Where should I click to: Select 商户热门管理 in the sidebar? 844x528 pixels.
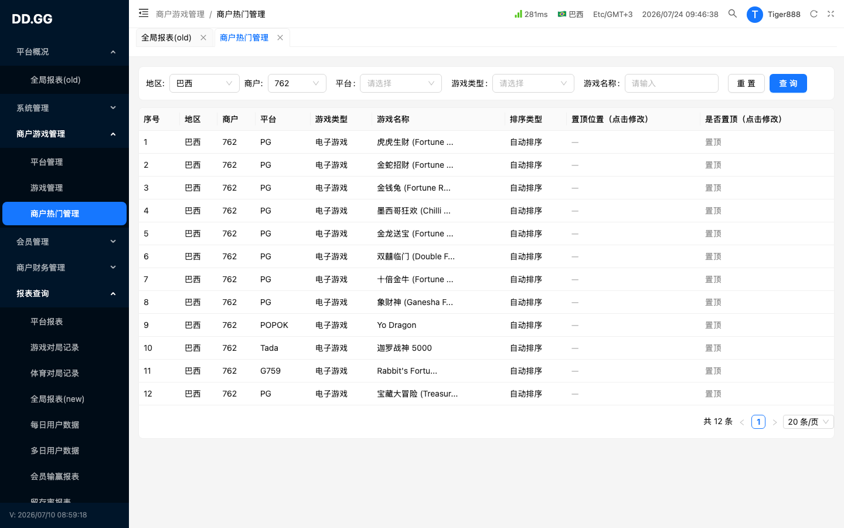[x=64, y=214]
